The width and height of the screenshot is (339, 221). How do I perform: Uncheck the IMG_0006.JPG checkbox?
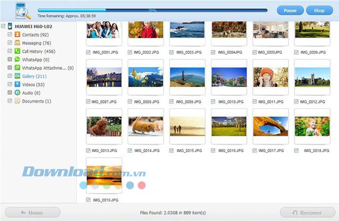tap(296, 52)
